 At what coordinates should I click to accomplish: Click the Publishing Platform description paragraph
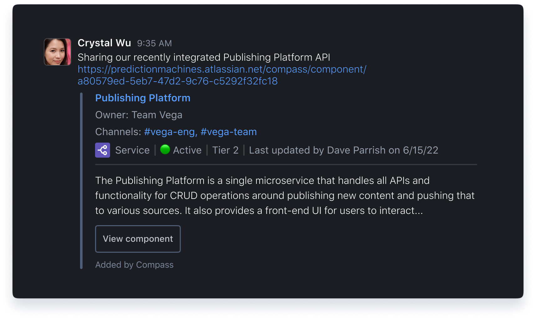(285, 195)
